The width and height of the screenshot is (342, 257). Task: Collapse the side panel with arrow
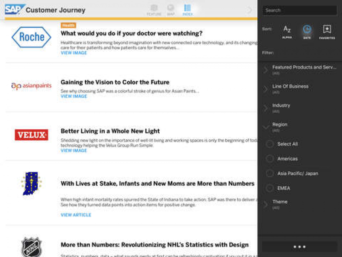click(x=249, y=10)
